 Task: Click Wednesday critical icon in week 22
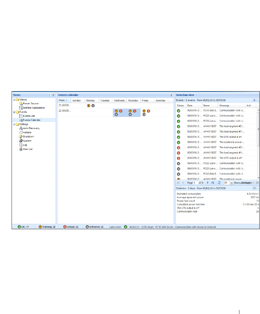[121, 111]
